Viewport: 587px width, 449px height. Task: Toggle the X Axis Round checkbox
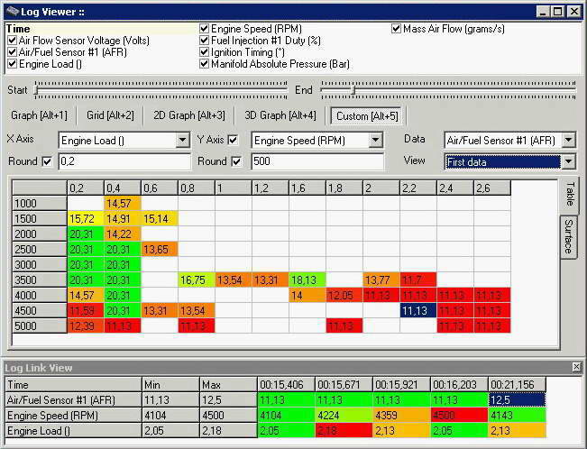pyautogui.click(x=47, y=161)
